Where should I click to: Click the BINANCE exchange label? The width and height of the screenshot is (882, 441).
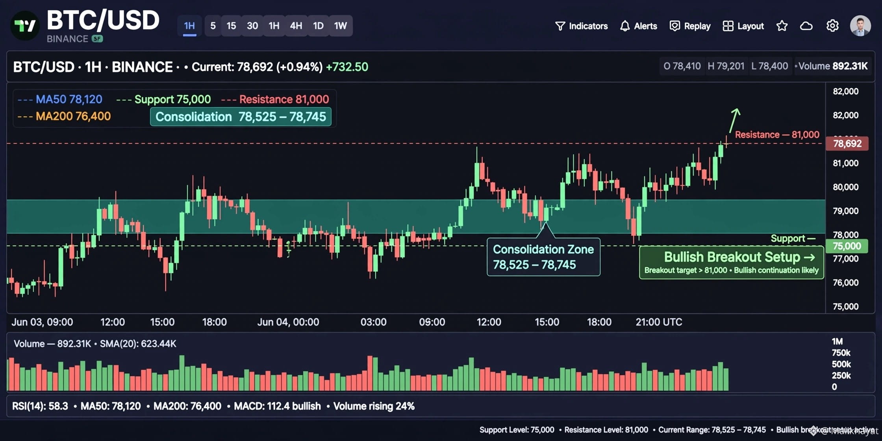(67, 39)
